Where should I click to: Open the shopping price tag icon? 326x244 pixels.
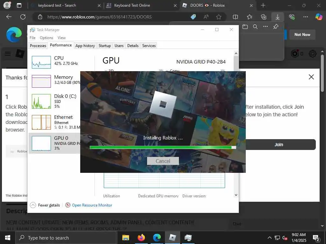point(193,17)
